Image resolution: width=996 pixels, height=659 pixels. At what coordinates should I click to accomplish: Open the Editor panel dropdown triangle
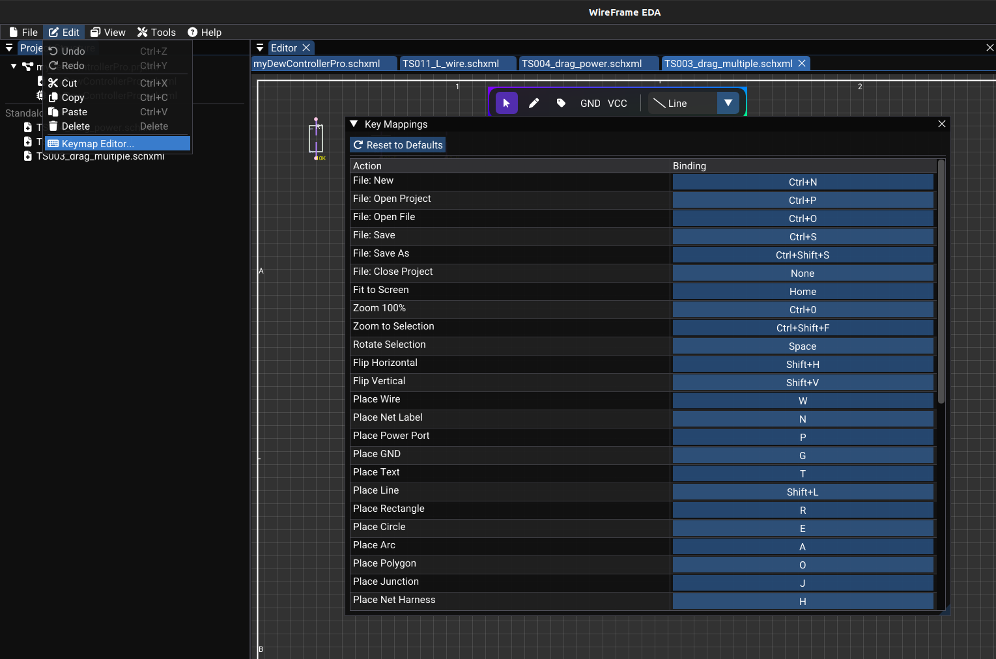[x=260, y=48]
